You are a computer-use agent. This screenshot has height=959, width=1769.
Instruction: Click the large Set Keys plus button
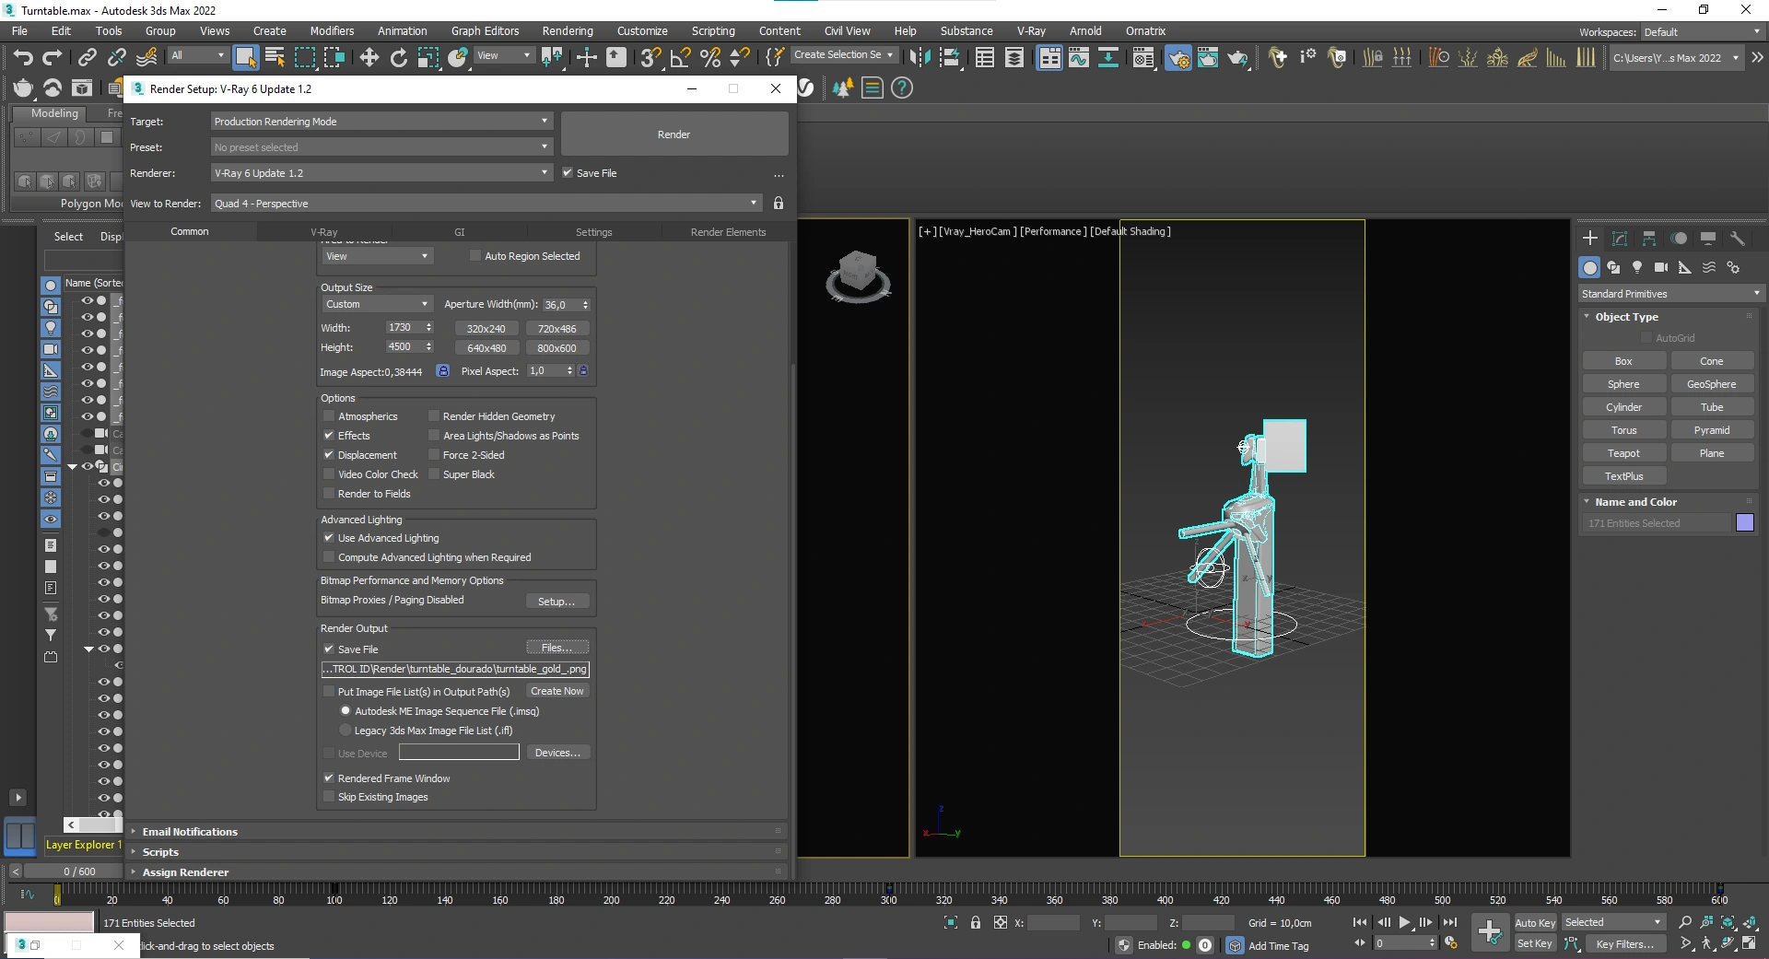(1489, 932)
